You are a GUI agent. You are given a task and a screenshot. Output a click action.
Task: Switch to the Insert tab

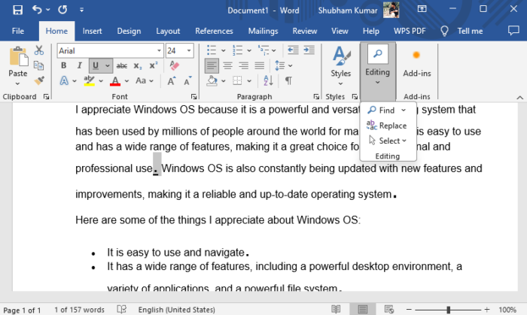click(93, 31)
